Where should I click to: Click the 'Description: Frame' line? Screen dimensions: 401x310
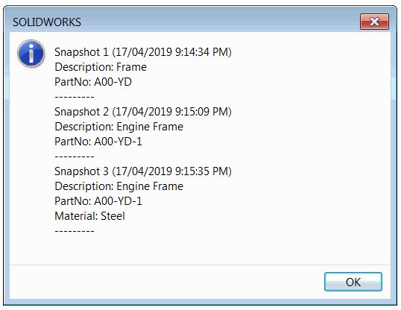pyautogui.click(x=101, y=67)
